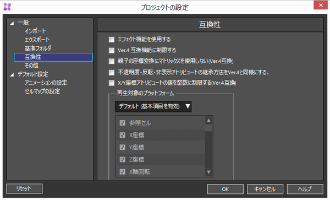Open その他 settings page
This screenshot has width=330, height=200.
click(x=31, y=66)
